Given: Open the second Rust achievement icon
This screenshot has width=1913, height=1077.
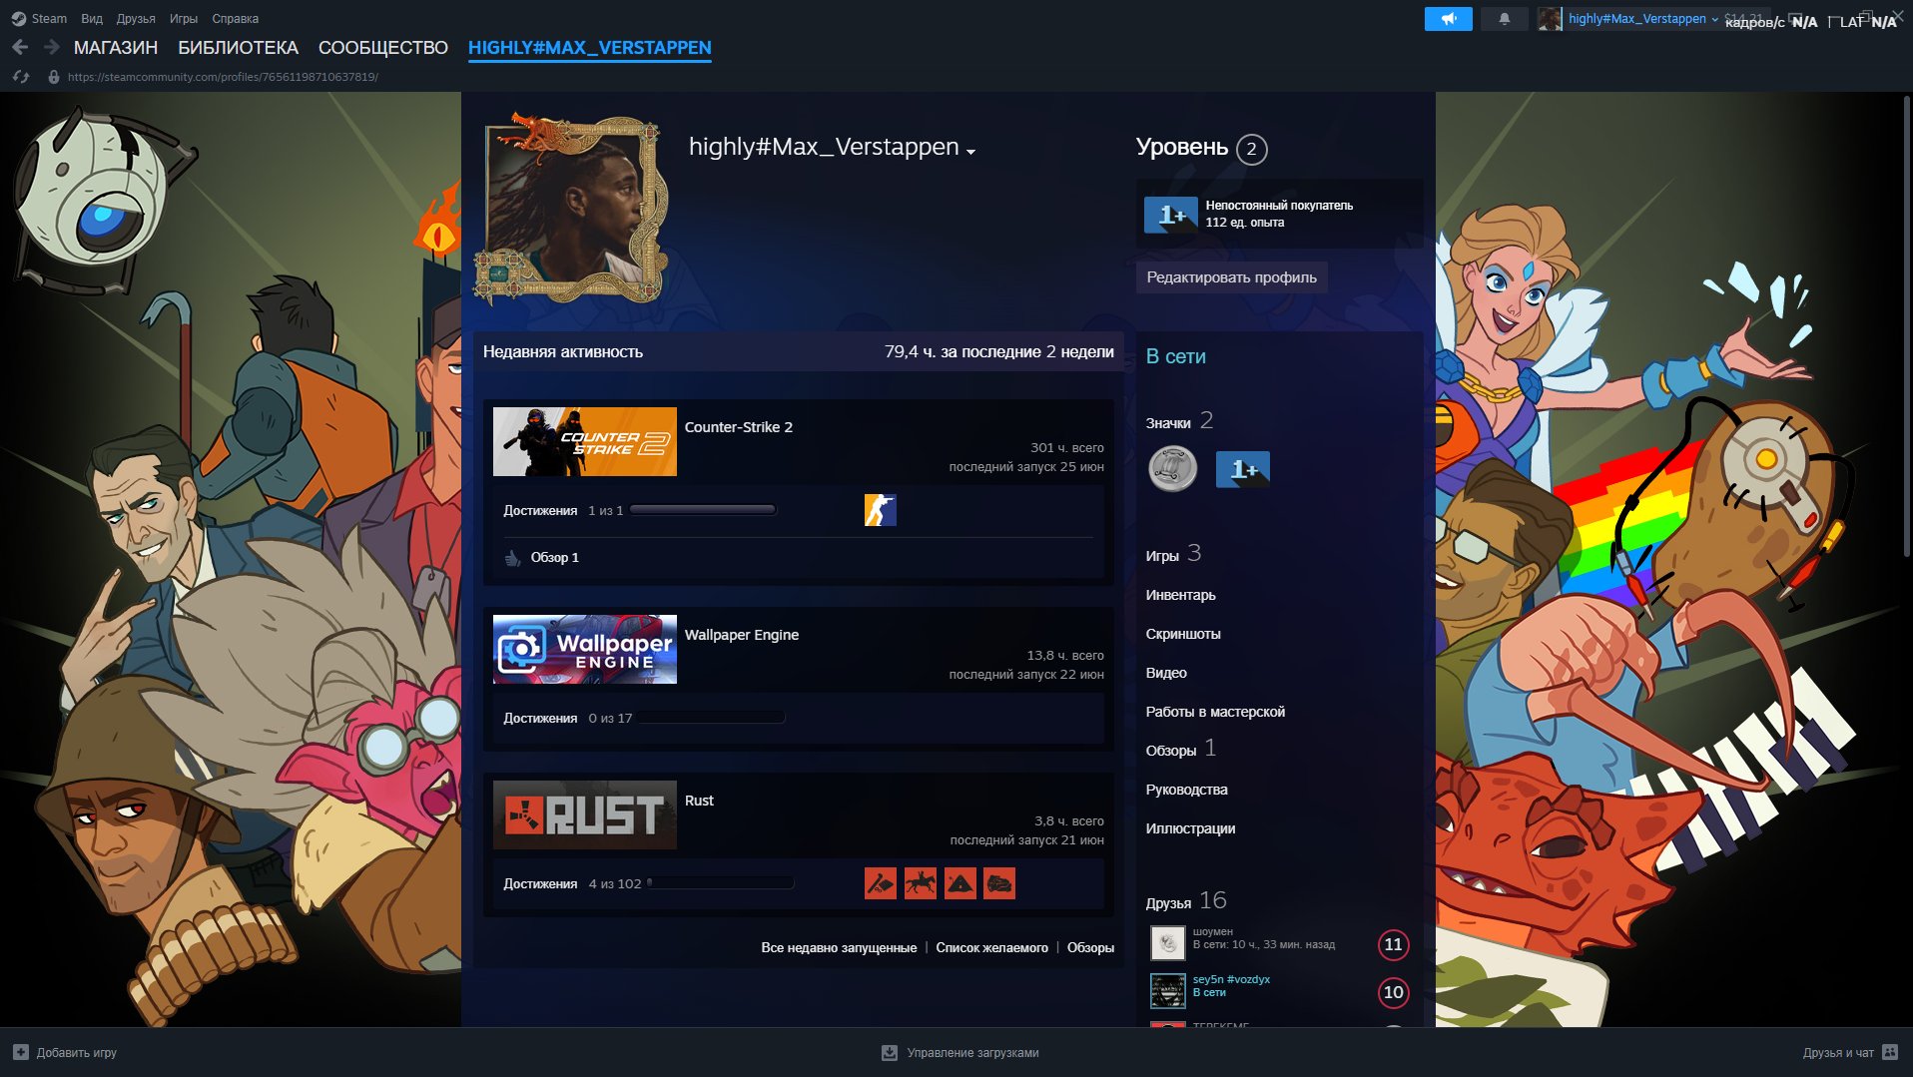Looking at the screenshot, I should (920, 883).
